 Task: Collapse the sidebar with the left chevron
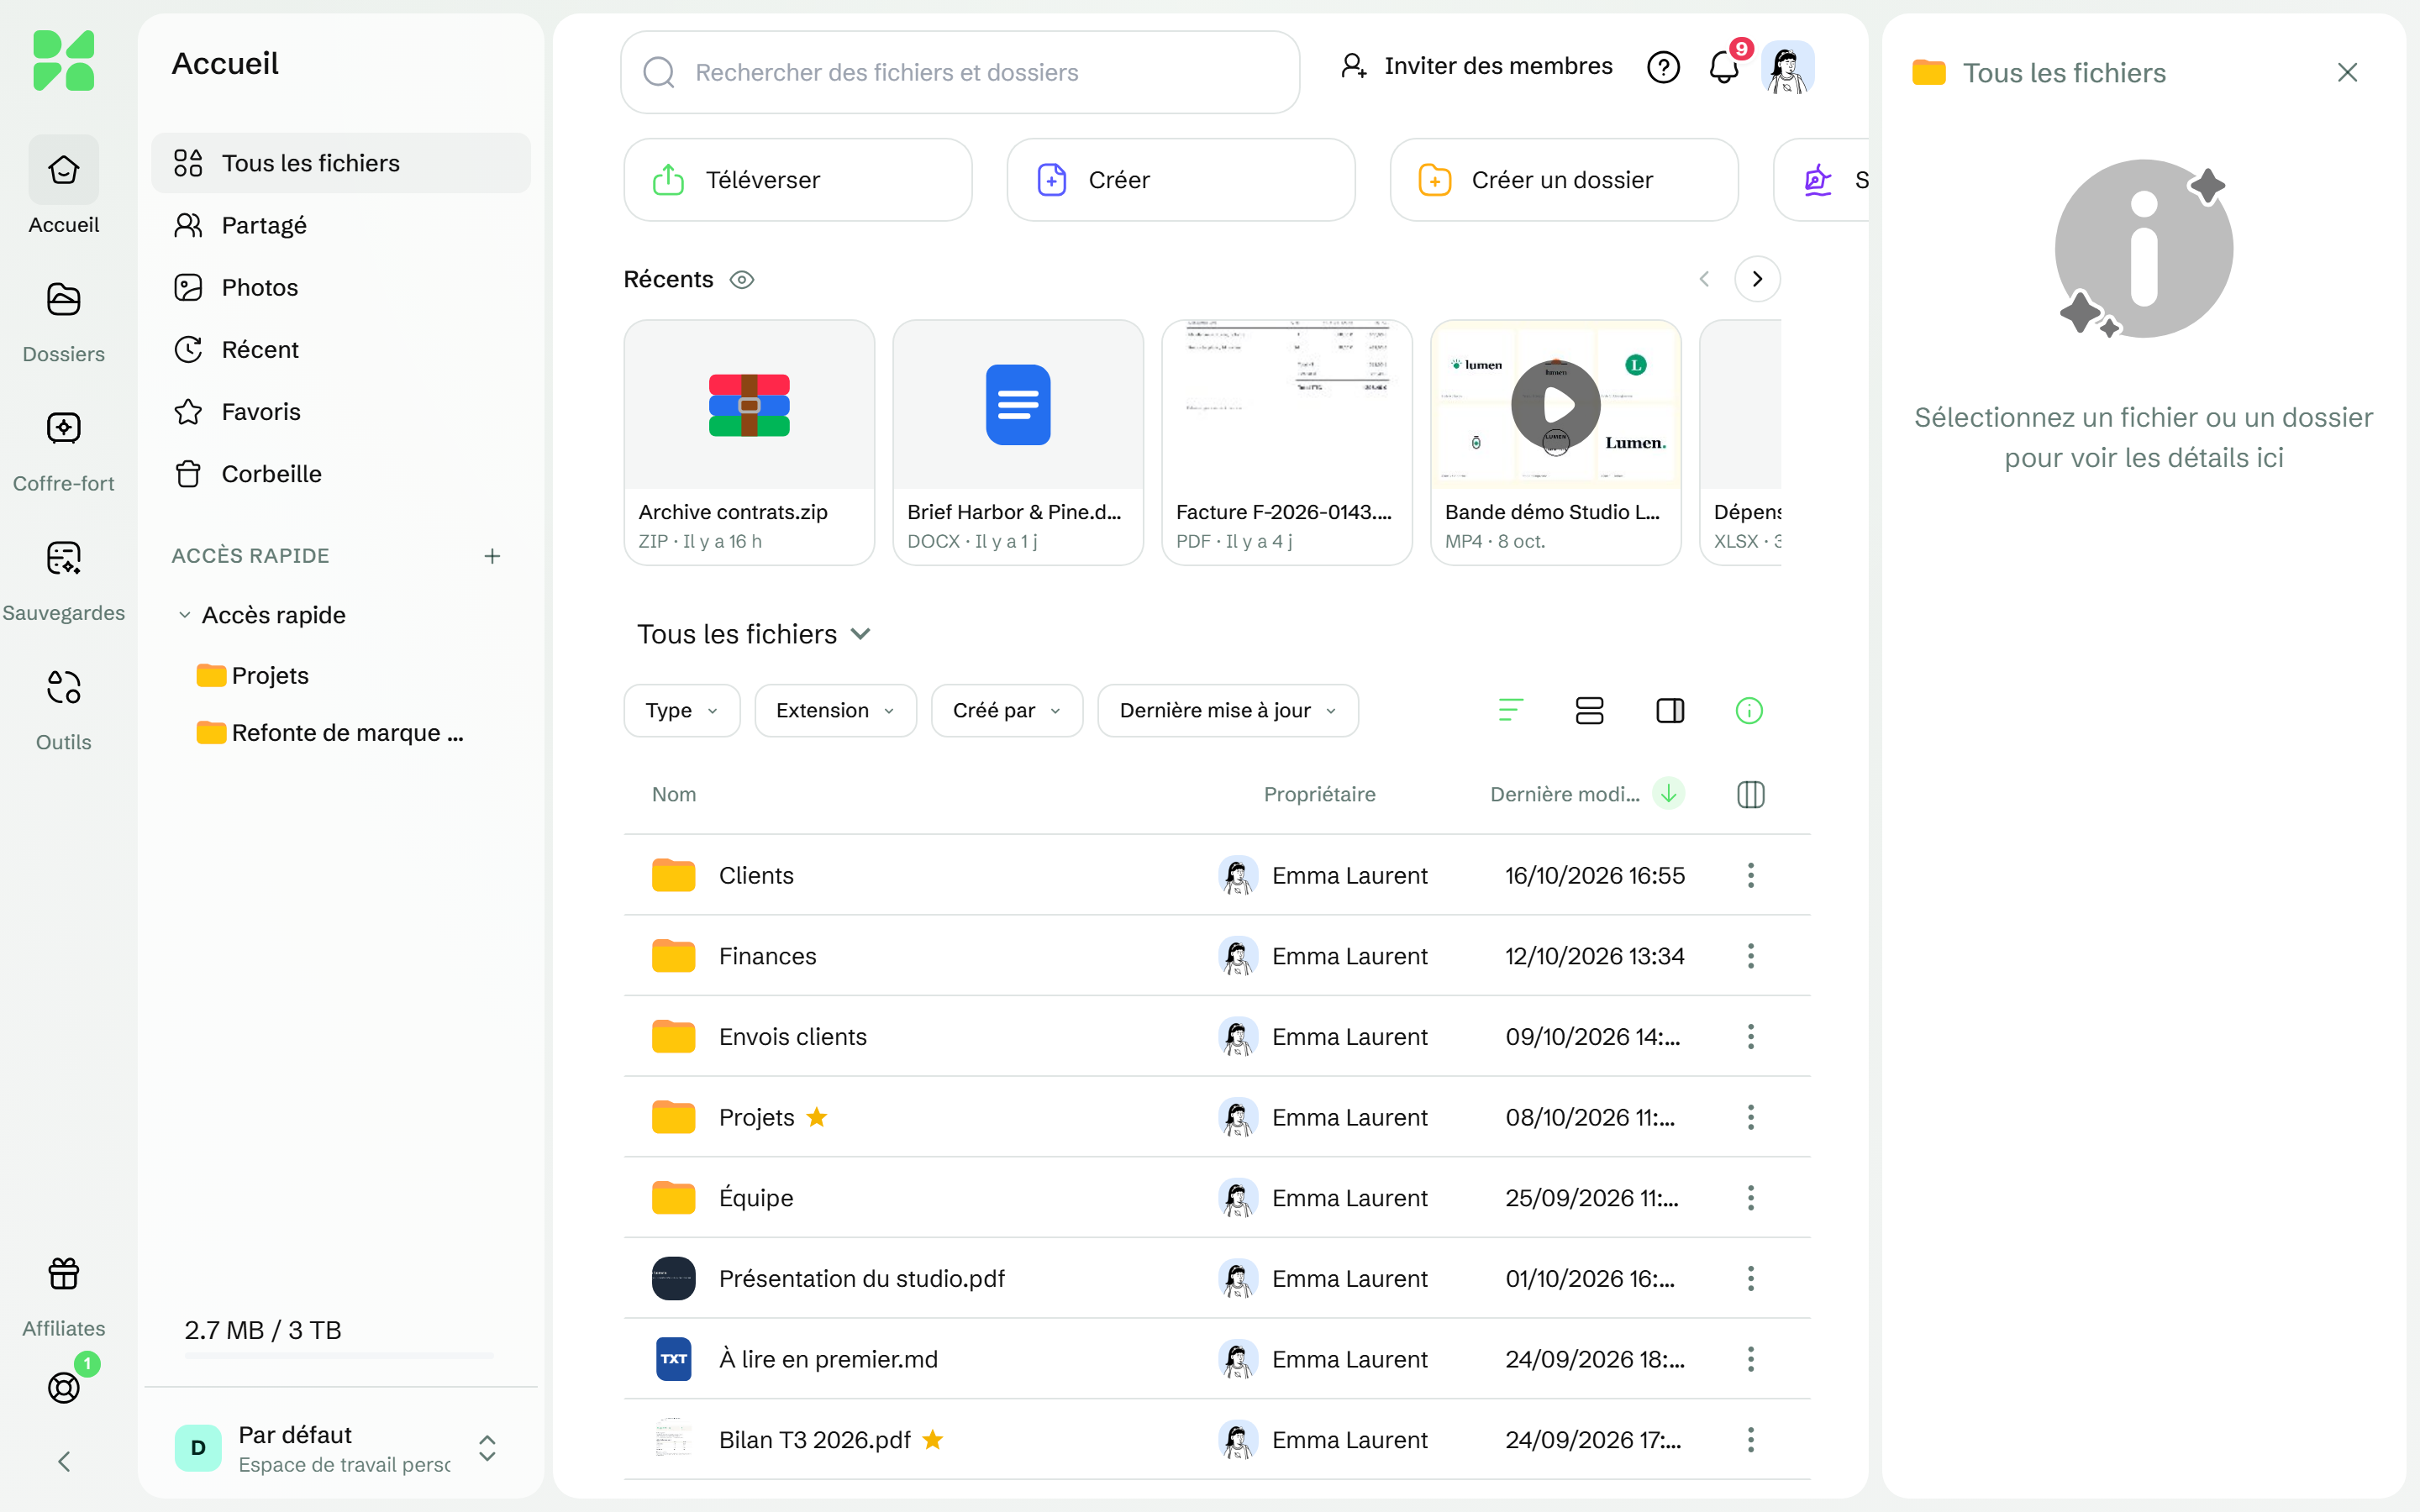pos(64,1462)
